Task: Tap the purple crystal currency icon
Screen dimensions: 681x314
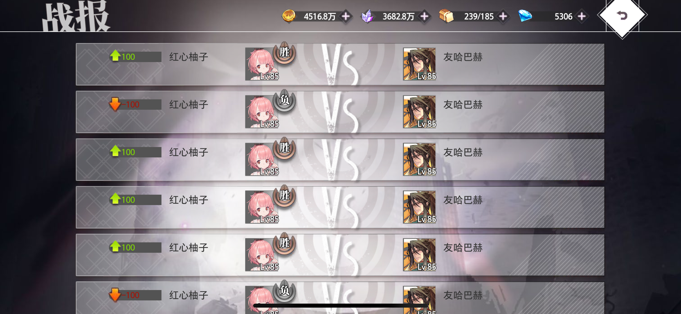Action: [x=367, y=16]
